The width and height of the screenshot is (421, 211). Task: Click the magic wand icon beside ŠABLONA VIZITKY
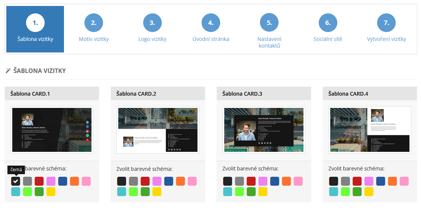tap(8, 71)
